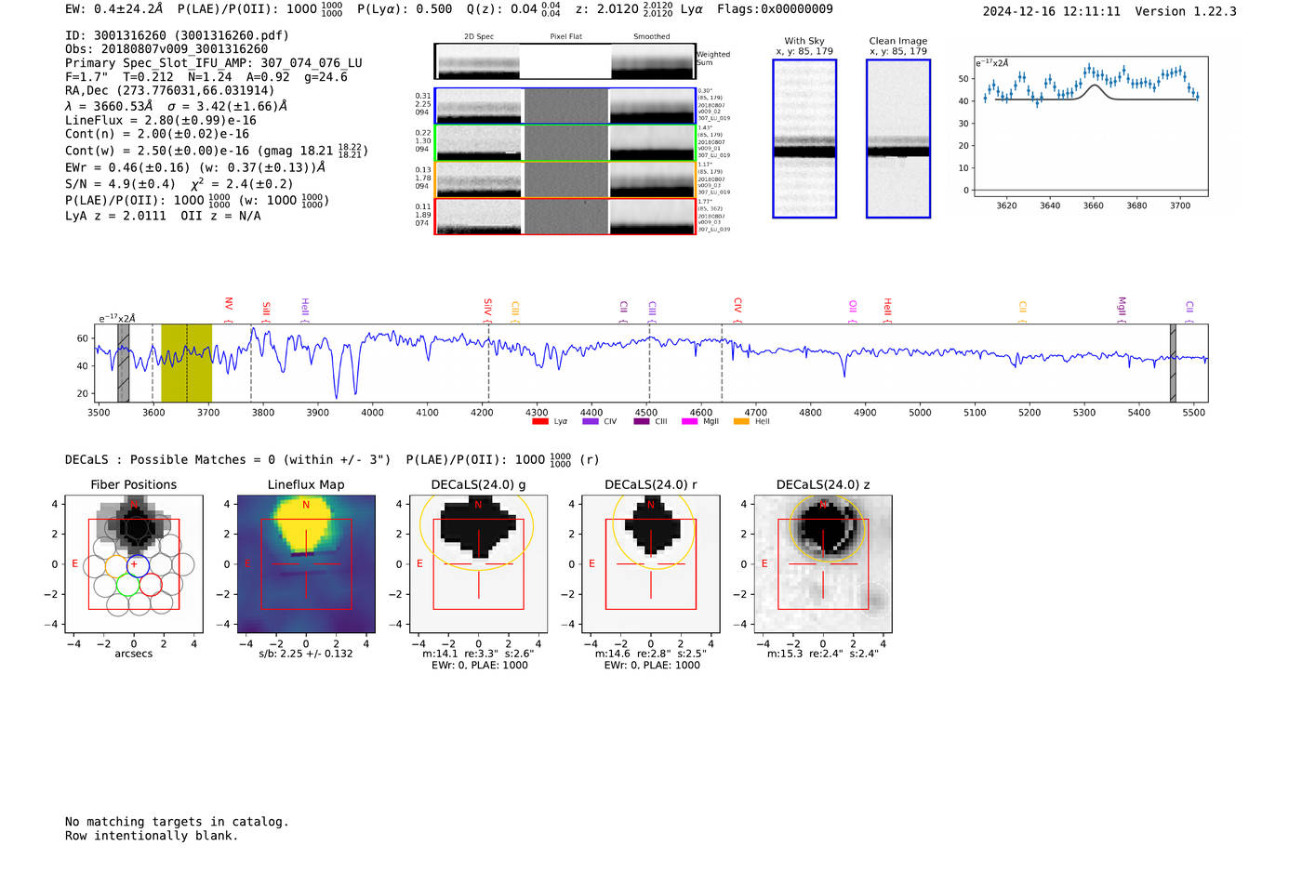The height and width of the screenshot is (886, 1302).
Task: Click the CIV purple legend swatch
Action: (x=590, y=421)
